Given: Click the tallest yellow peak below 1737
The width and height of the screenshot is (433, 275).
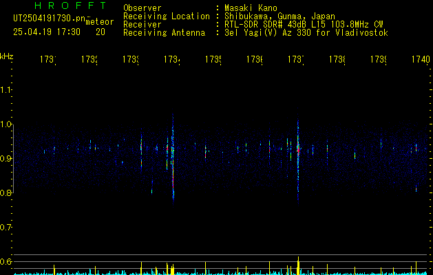Looking at the screenshot, I should [x=298, y=265].
